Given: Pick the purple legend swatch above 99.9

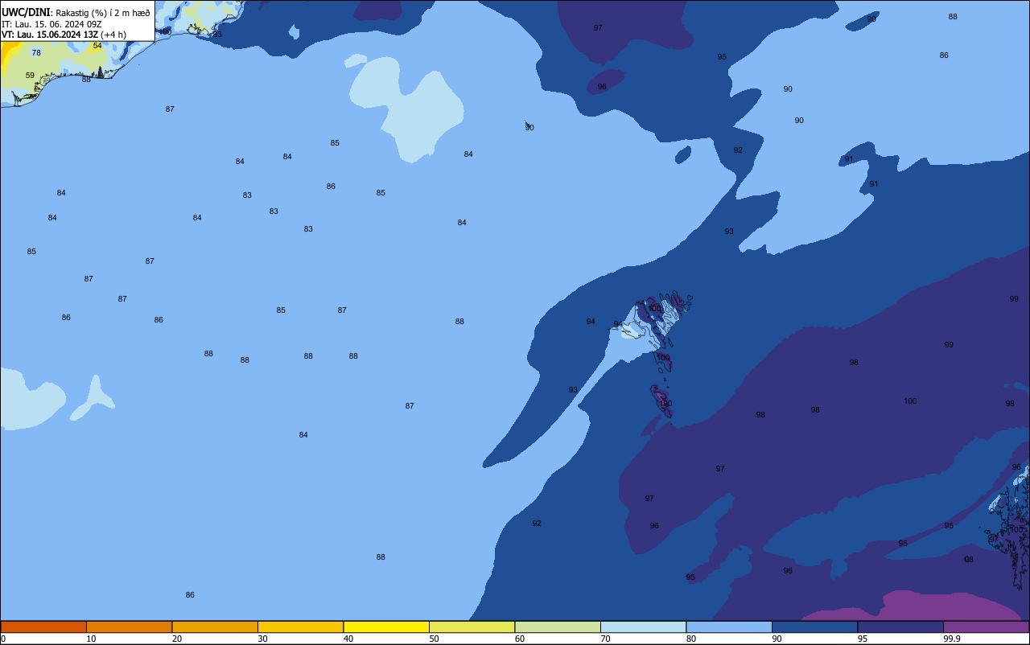Looking at the screenshot, I should [x=986, y=627].
